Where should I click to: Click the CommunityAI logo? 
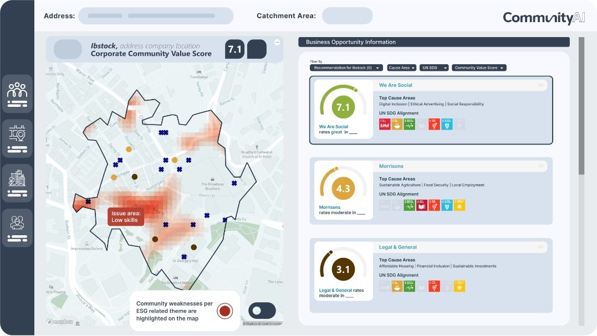pyautogui.click(x=536, y=18)
